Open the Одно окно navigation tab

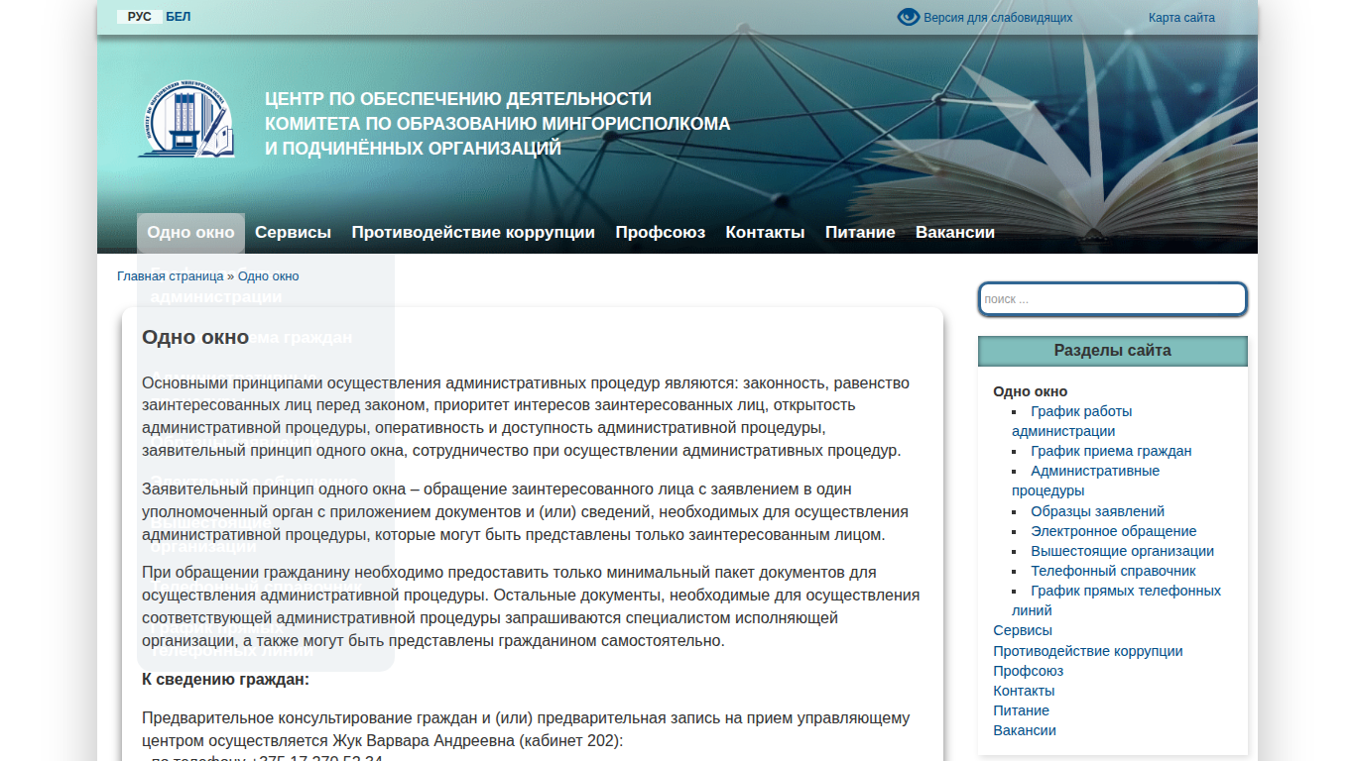190,233
